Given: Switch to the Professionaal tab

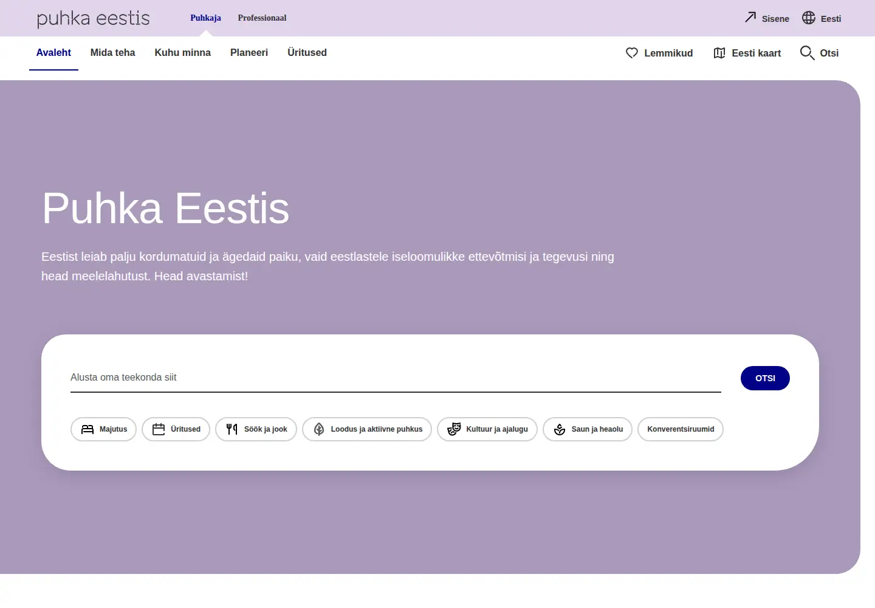Looking at the screenshot, I should [262, 18].
